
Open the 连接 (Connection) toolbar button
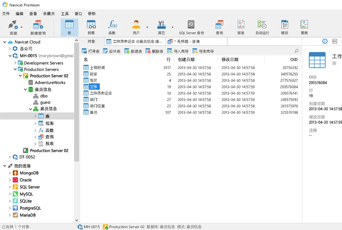(13, 28)
